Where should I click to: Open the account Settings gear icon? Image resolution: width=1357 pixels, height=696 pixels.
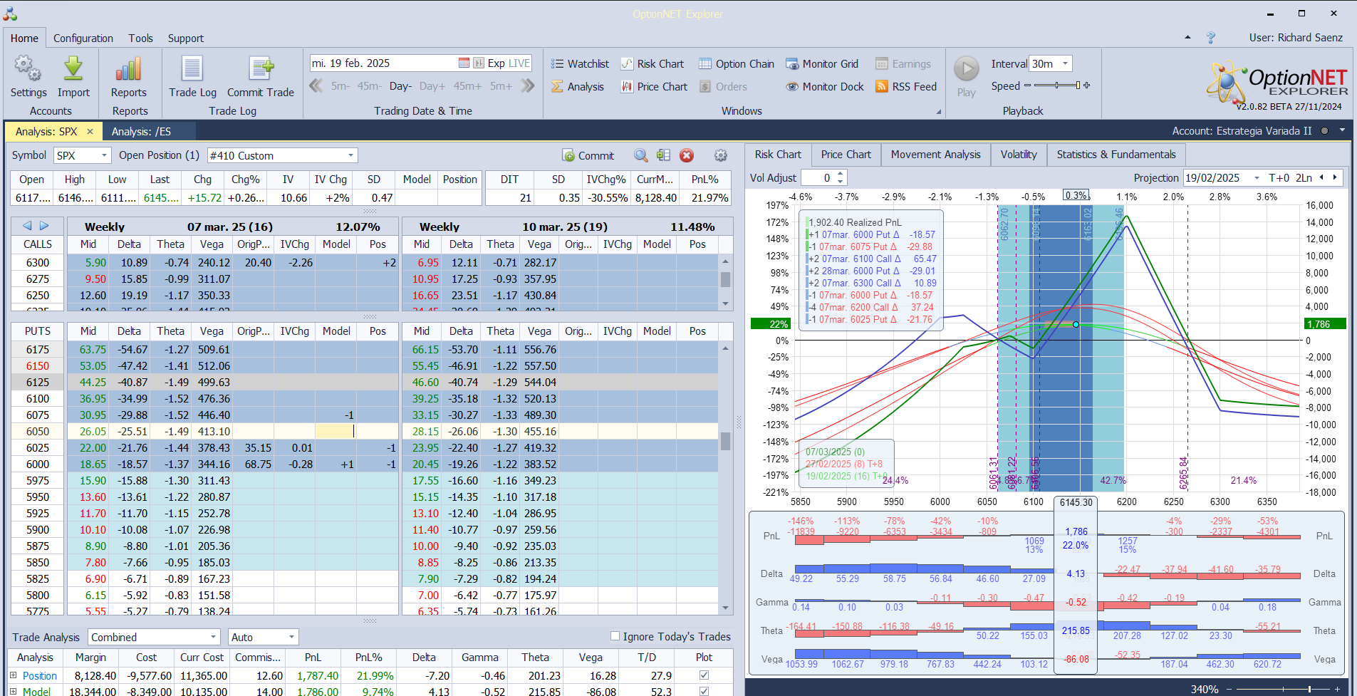28,70
